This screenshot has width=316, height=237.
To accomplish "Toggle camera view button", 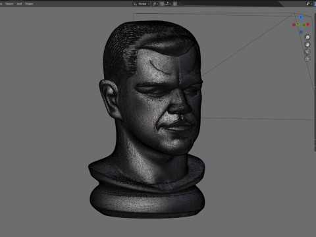I will 307,51.
